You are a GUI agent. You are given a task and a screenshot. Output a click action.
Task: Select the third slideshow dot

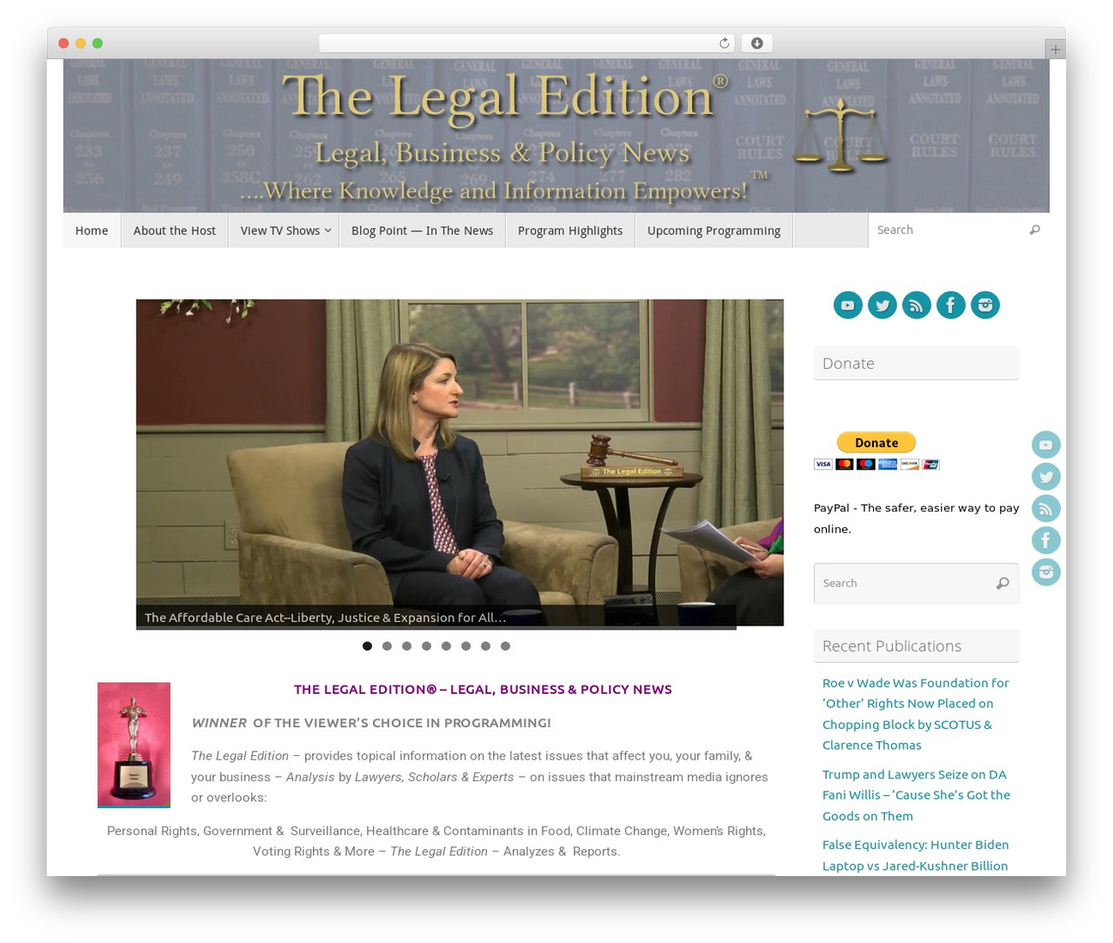(407, 646)
